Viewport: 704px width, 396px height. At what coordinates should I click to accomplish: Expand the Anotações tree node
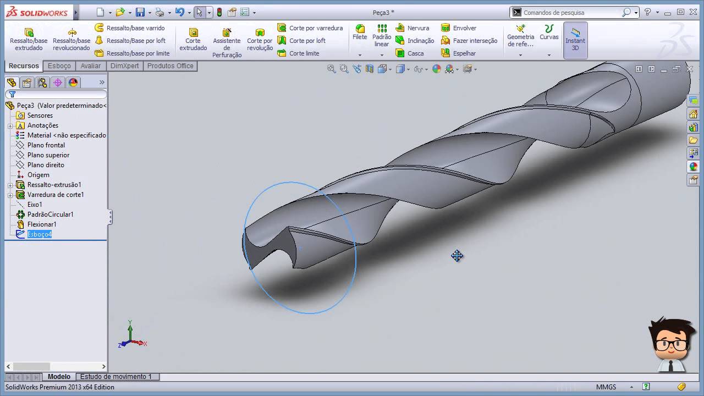10,125
